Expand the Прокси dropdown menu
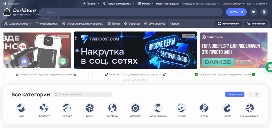This screenshot has width=272, height=128. point(91,3)
